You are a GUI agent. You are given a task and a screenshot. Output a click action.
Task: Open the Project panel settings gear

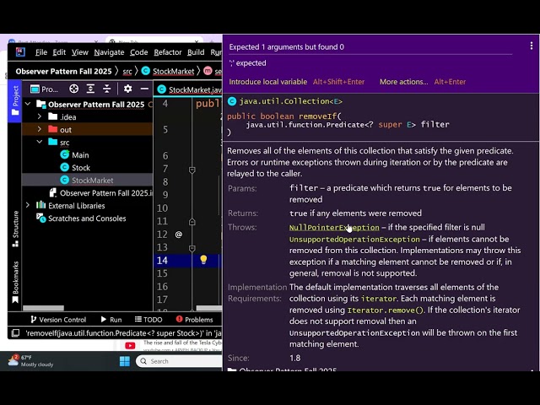pyautogui.click(x=127, y=89)
